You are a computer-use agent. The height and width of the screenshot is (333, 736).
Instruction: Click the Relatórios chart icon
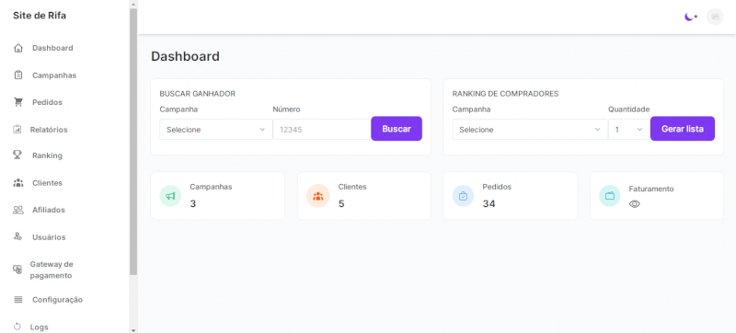coord(17,129)
